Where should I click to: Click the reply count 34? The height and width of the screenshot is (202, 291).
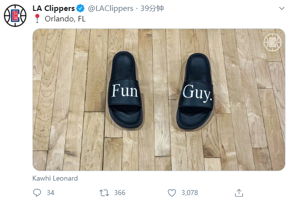pos(50,193)
